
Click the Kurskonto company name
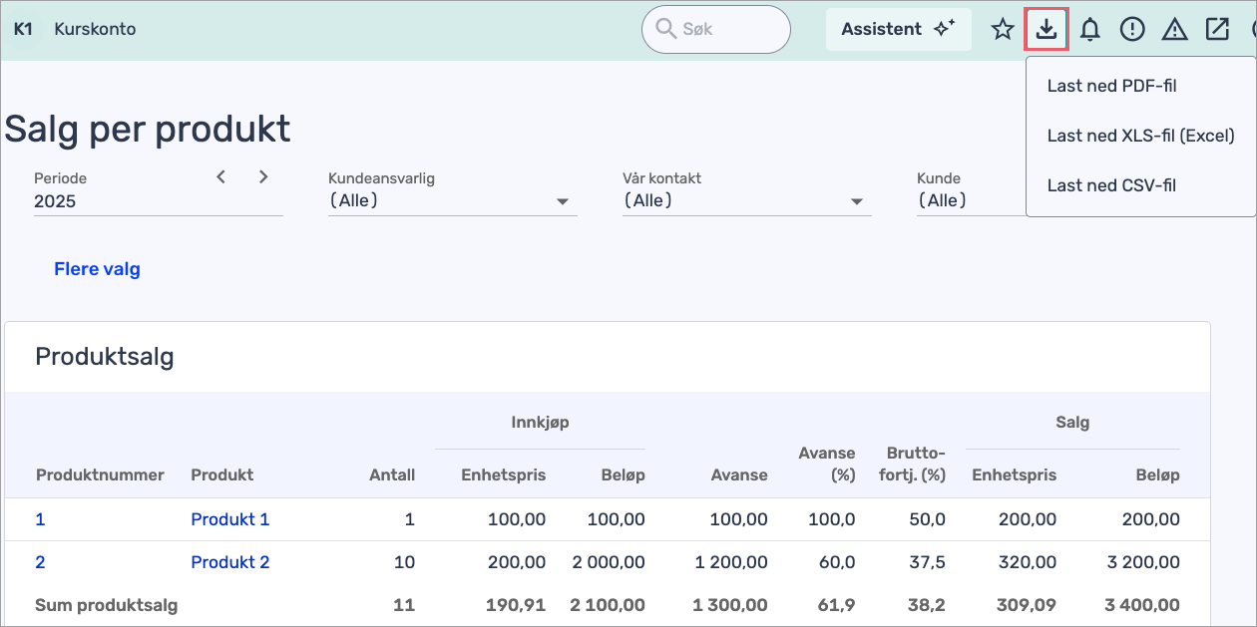[x=95, y=29]
